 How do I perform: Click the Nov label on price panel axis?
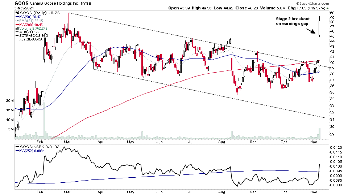(x=314, y=142)
